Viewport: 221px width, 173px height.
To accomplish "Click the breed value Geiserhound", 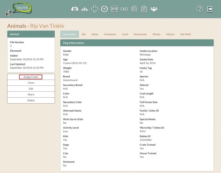I will 70,80.
